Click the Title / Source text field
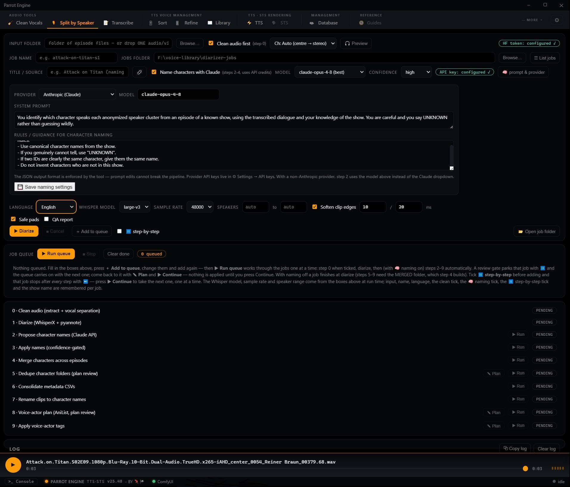 pos(88,72)
